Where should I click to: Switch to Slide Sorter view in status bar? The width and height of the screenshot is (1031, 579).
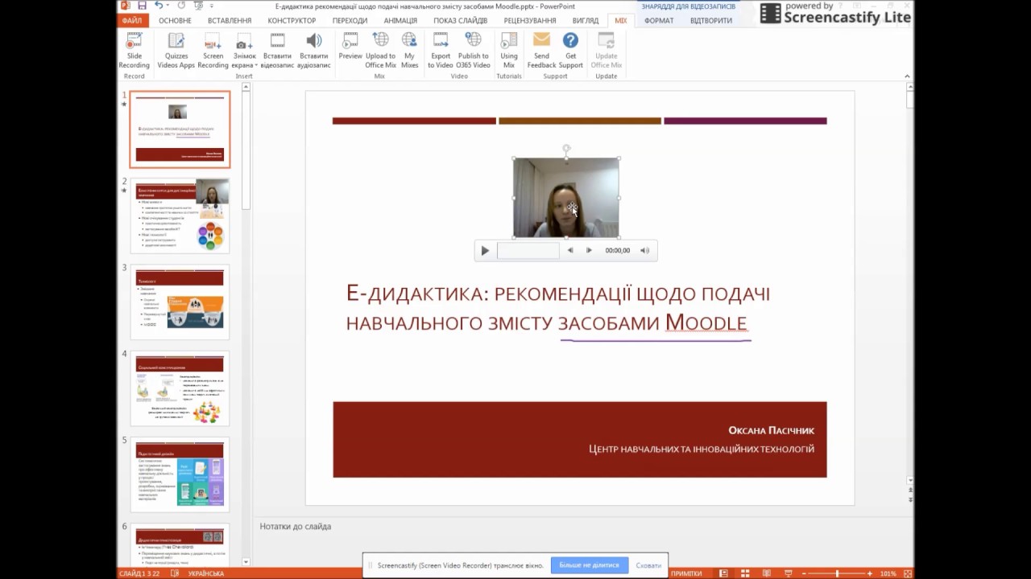[x=746, y=573]
